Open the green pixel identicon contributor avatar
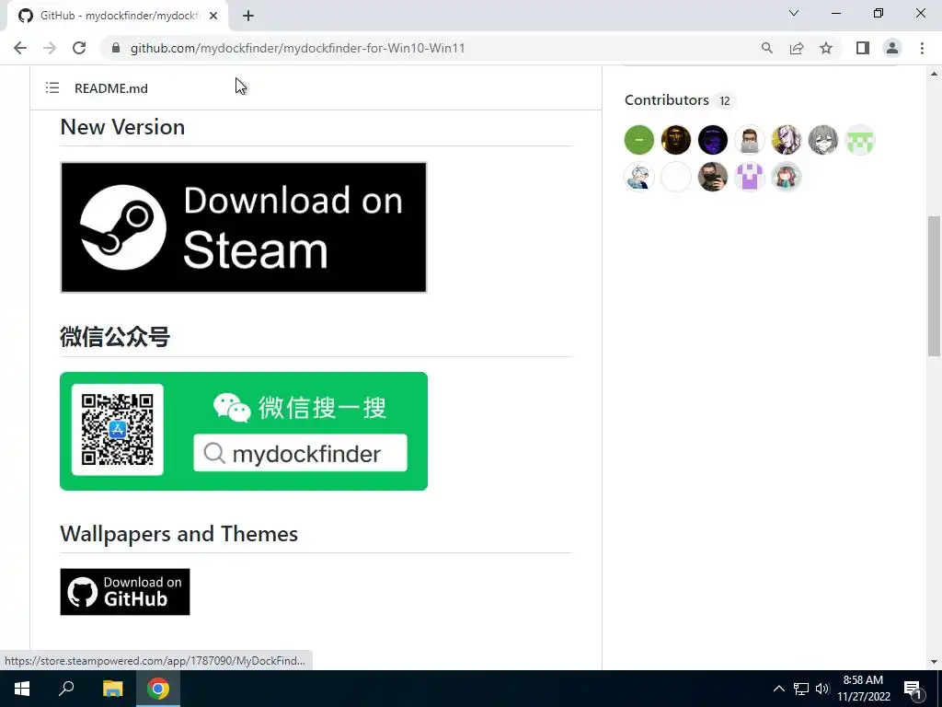Screen dimensions: 942x707 [860, 140]
